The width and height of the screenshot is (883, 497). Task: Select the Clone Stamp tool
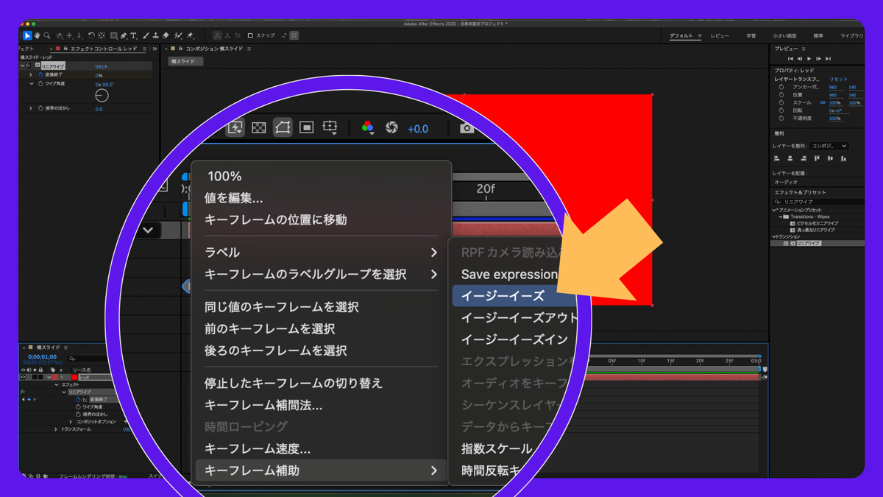(x=155, y=35)
